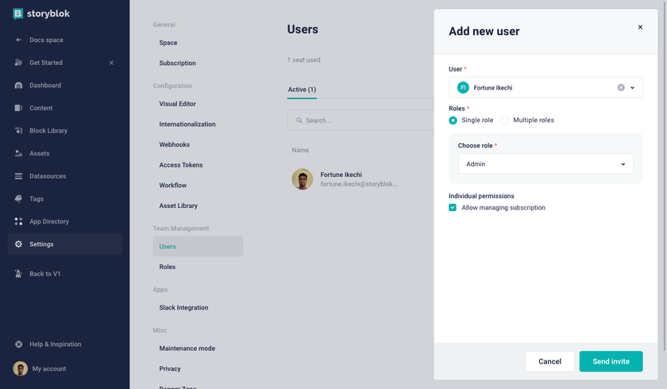Click the My account avatar
667x389 pixels.
tap(20, 368)
